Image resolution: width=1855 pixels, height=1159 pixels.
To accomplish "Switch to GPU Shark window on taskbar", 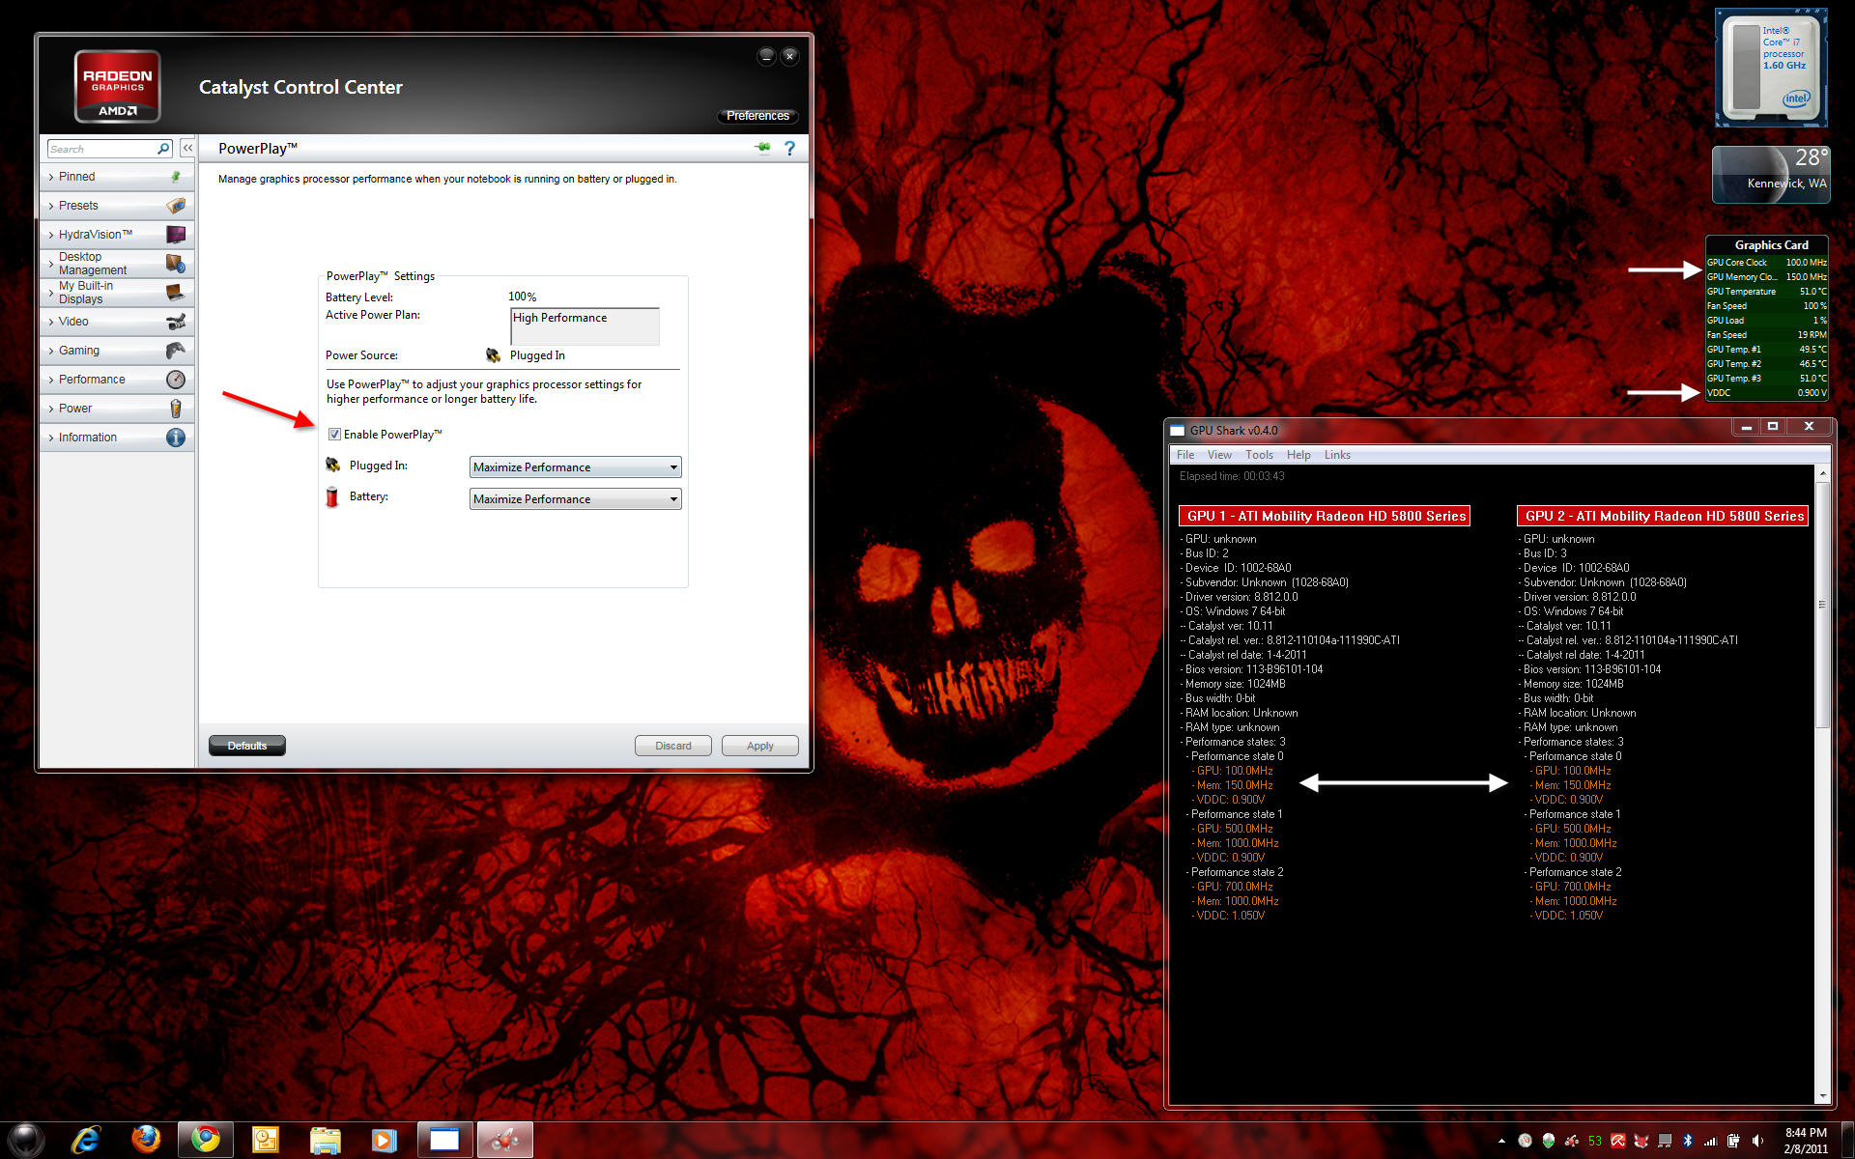I will pyautogui.click(x=444, y=1140).
